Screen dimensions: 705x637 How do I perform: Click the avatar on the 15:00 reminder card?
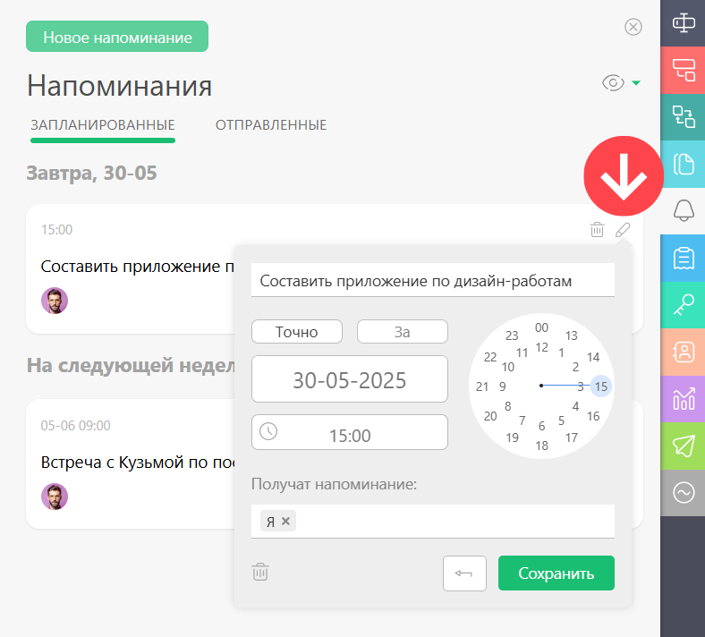(55, 301)
